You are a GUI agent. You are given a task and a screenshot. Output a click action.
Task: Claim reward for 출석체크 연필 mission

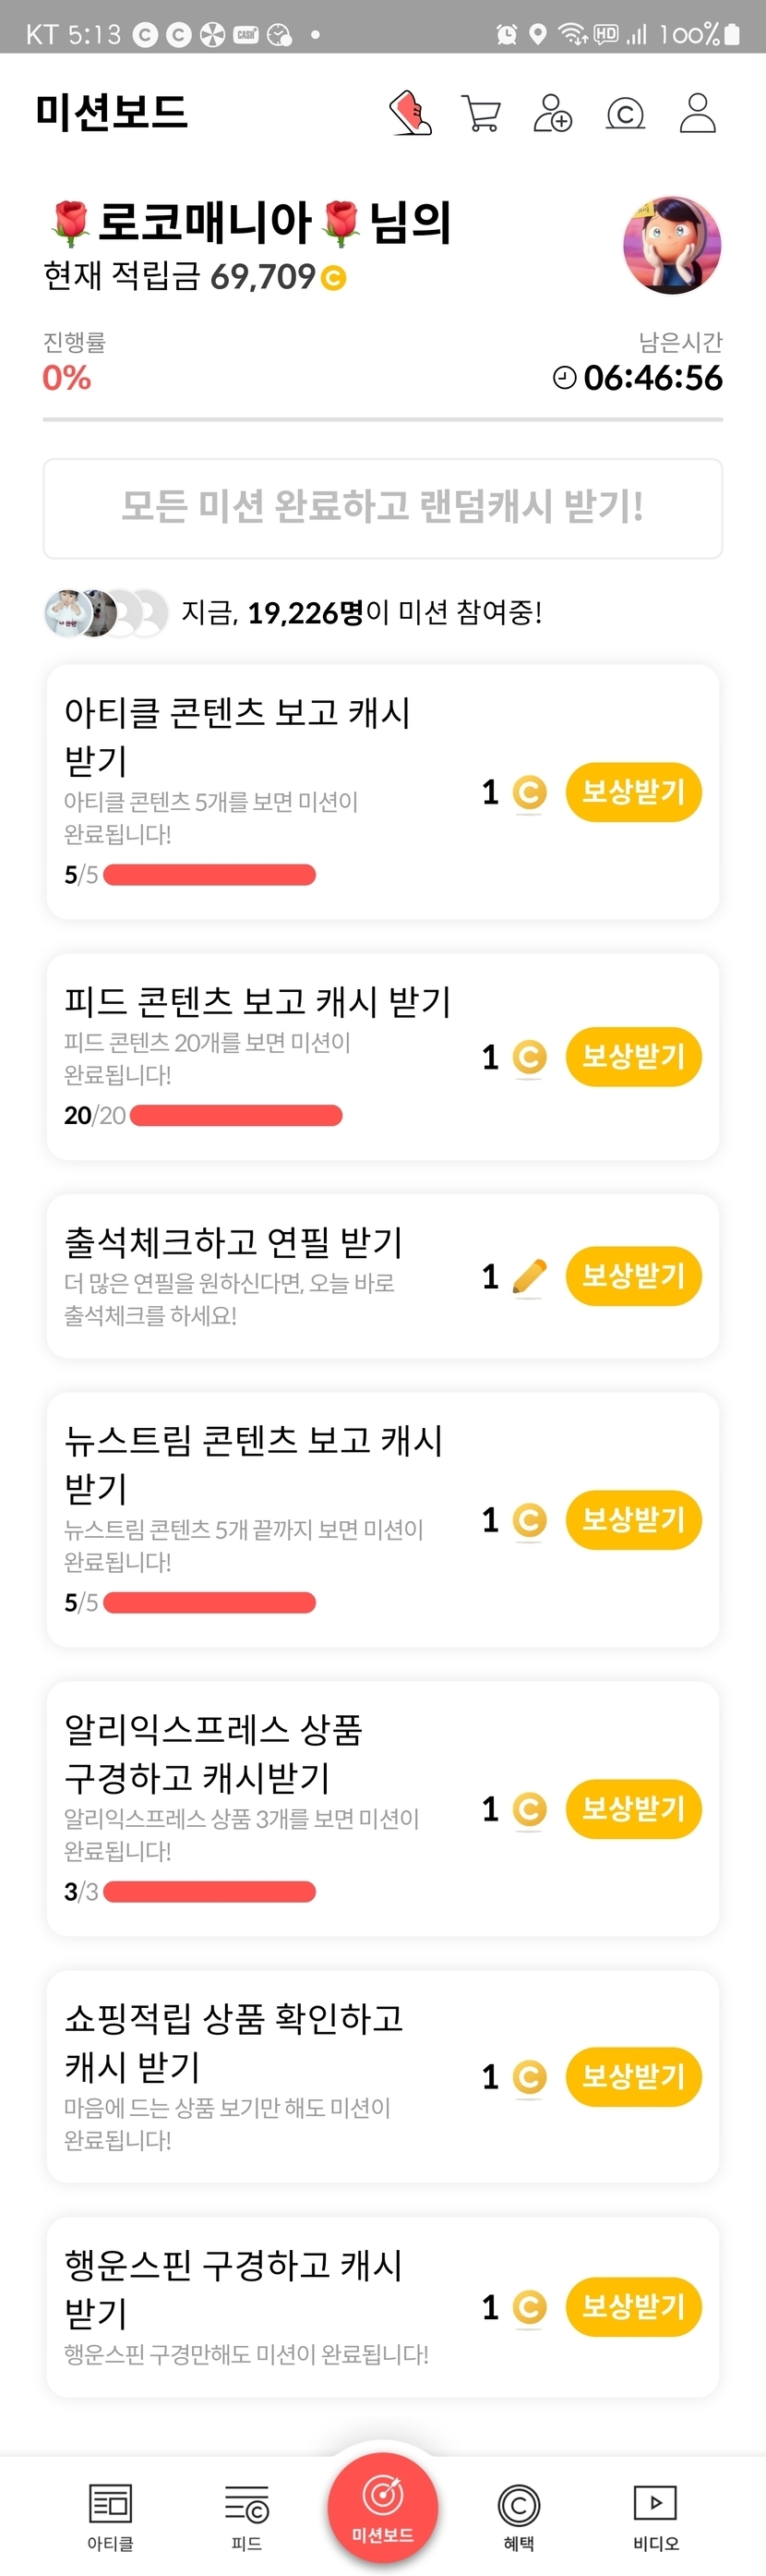point(633,1276)
